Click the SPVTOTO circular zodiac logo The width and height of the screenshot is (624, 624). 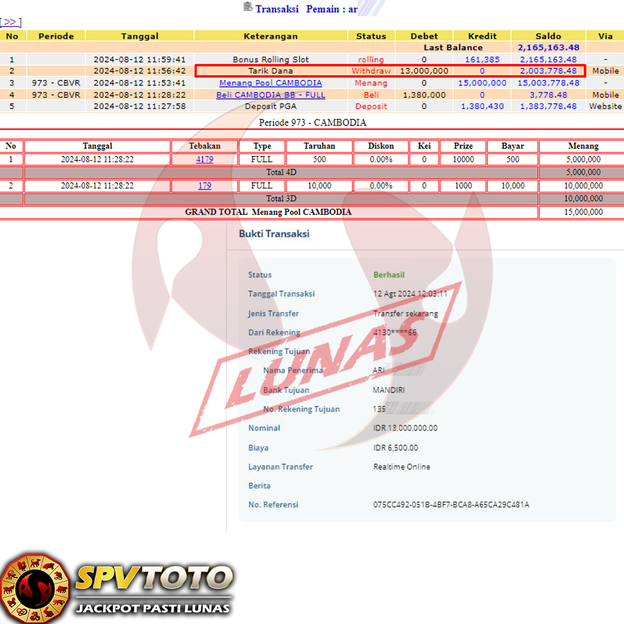34,588
